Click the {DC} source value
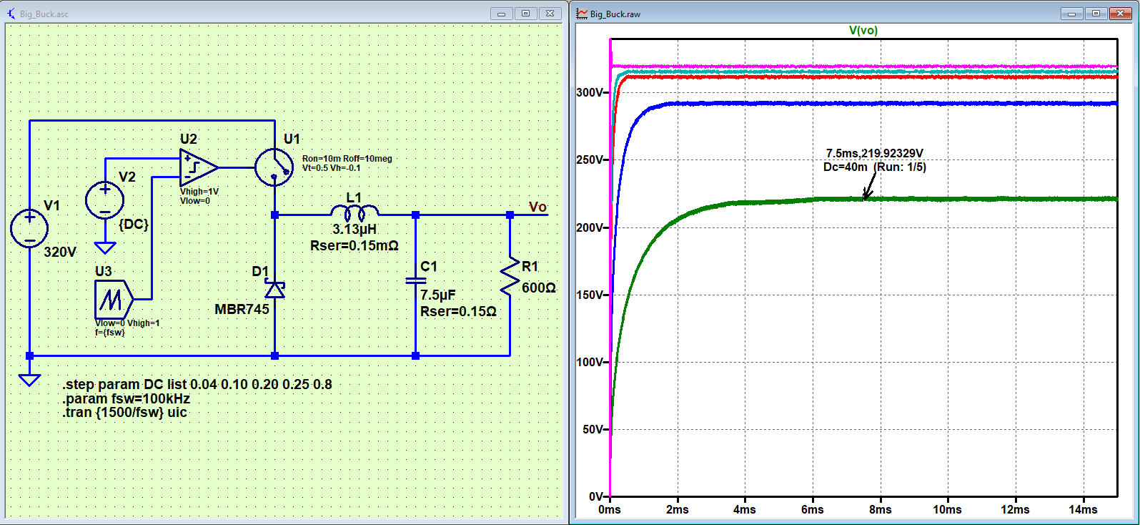1140x525 pixels. 134,224
